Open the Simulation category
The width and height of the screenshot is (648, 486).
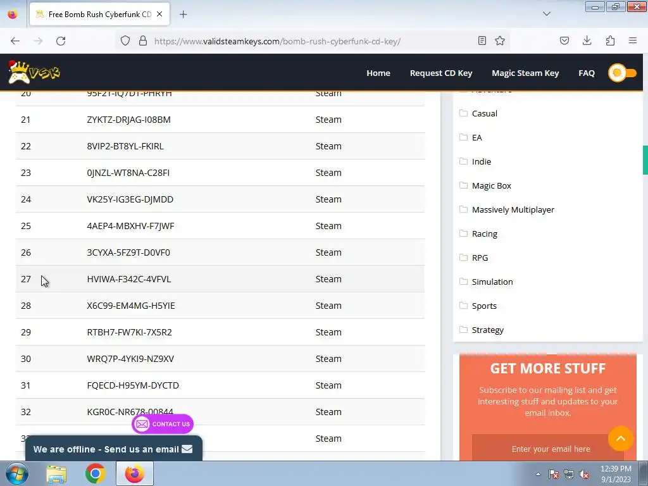492,282
